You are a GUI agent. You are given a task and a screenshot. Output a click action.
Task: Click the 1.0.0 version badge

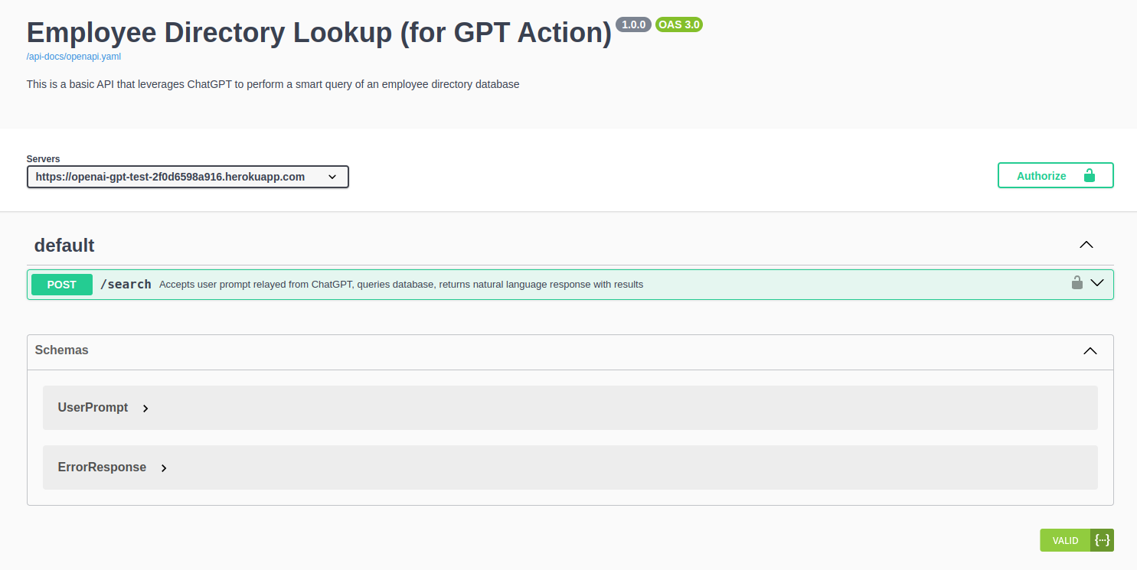pos(633,24)
